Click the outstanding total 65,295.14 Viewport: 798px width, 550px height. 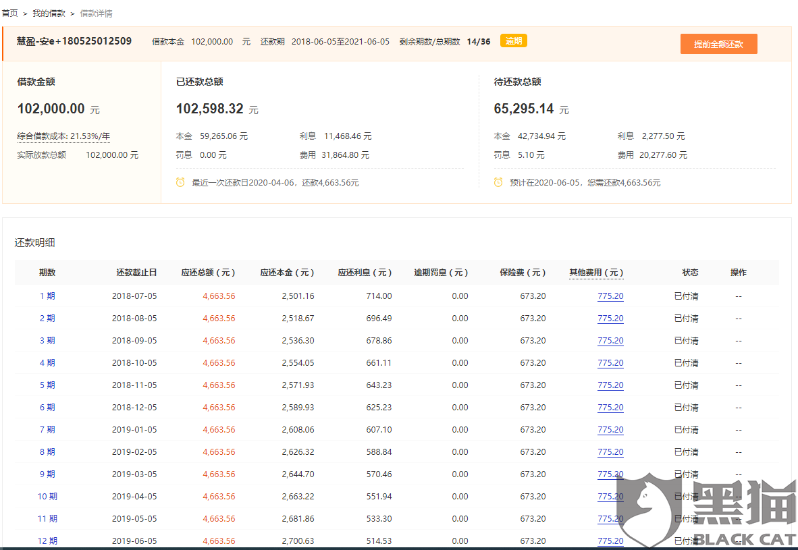524,109
